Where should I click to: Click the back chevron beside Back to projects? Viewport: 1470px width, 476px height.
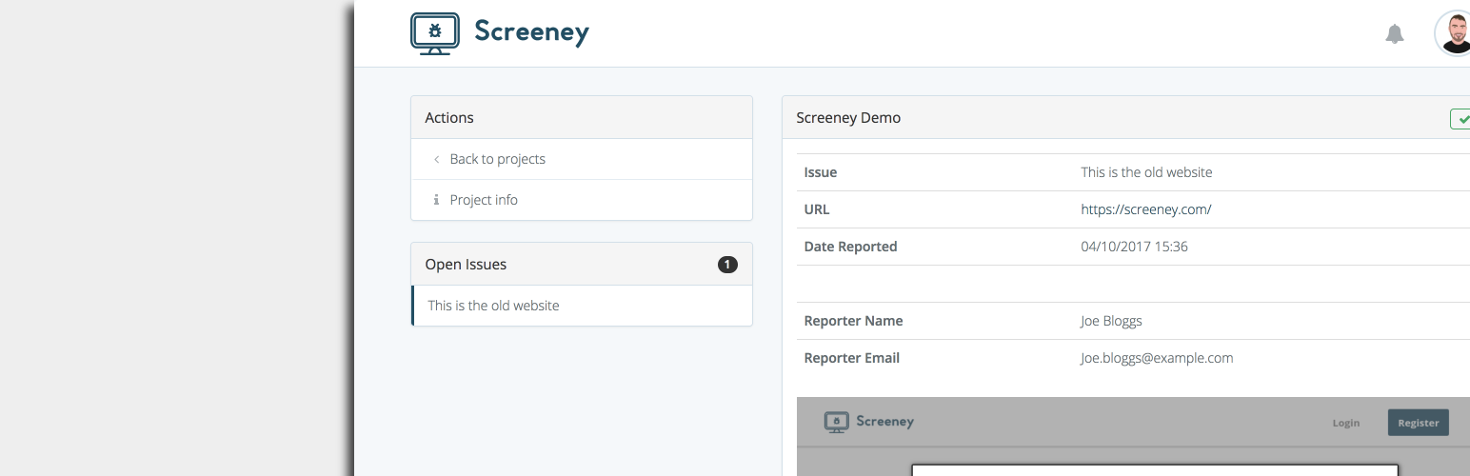[436, 159]
